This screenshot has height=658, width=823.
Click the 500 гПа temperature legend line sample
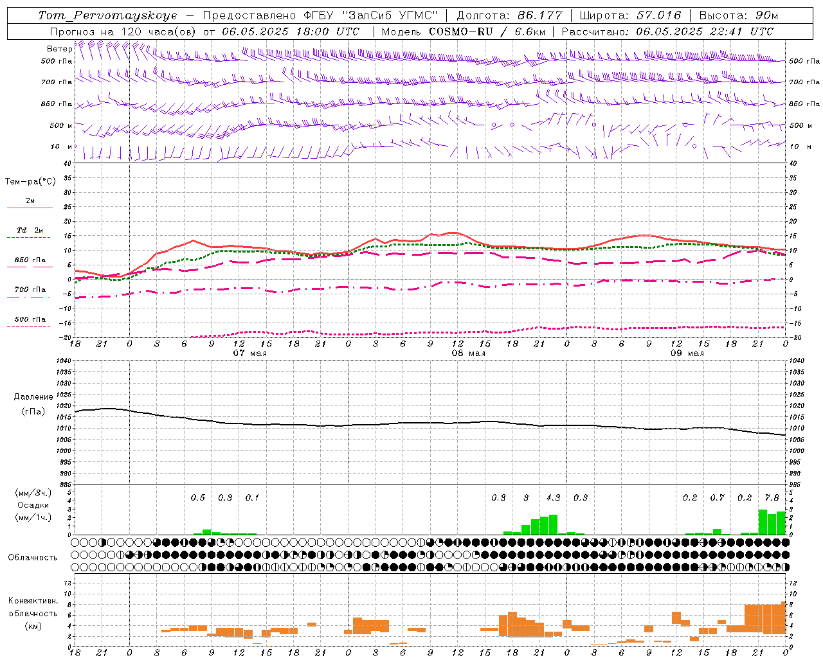tap(30, 326)
